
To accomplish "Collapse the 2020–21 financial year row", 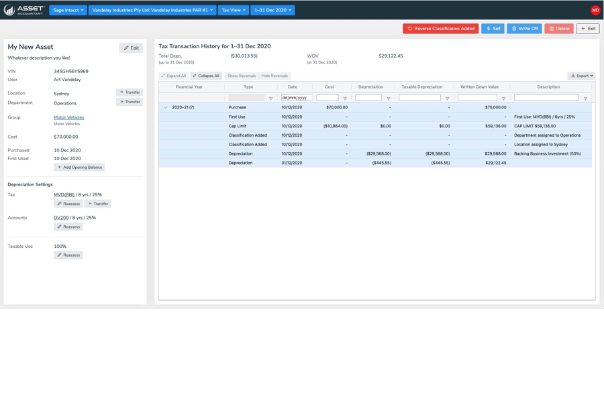I will (166, 107).
